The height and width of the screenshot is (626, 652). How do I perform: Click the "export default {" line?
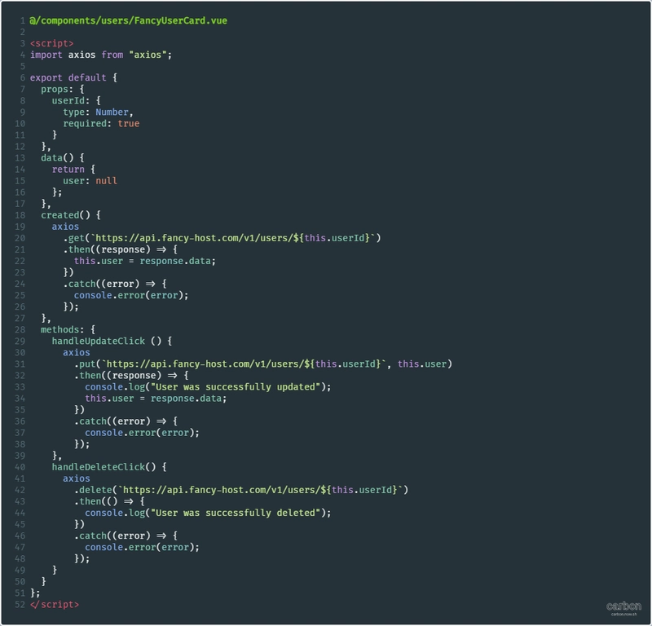[x=73, y=77]
